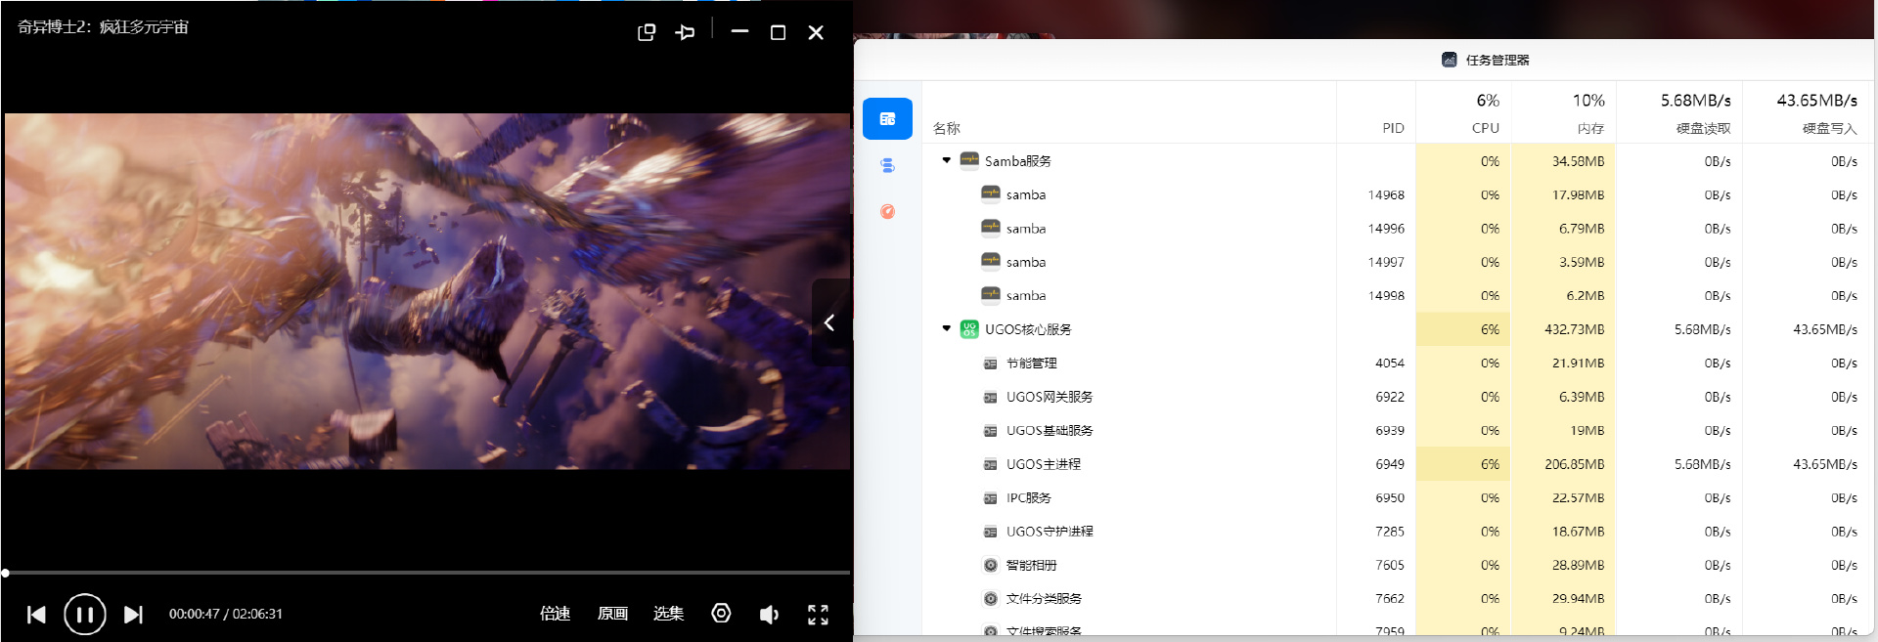Open the 选集 episode list
The height and width of the screenshot is (642, 1878).
tap(669, 614)
